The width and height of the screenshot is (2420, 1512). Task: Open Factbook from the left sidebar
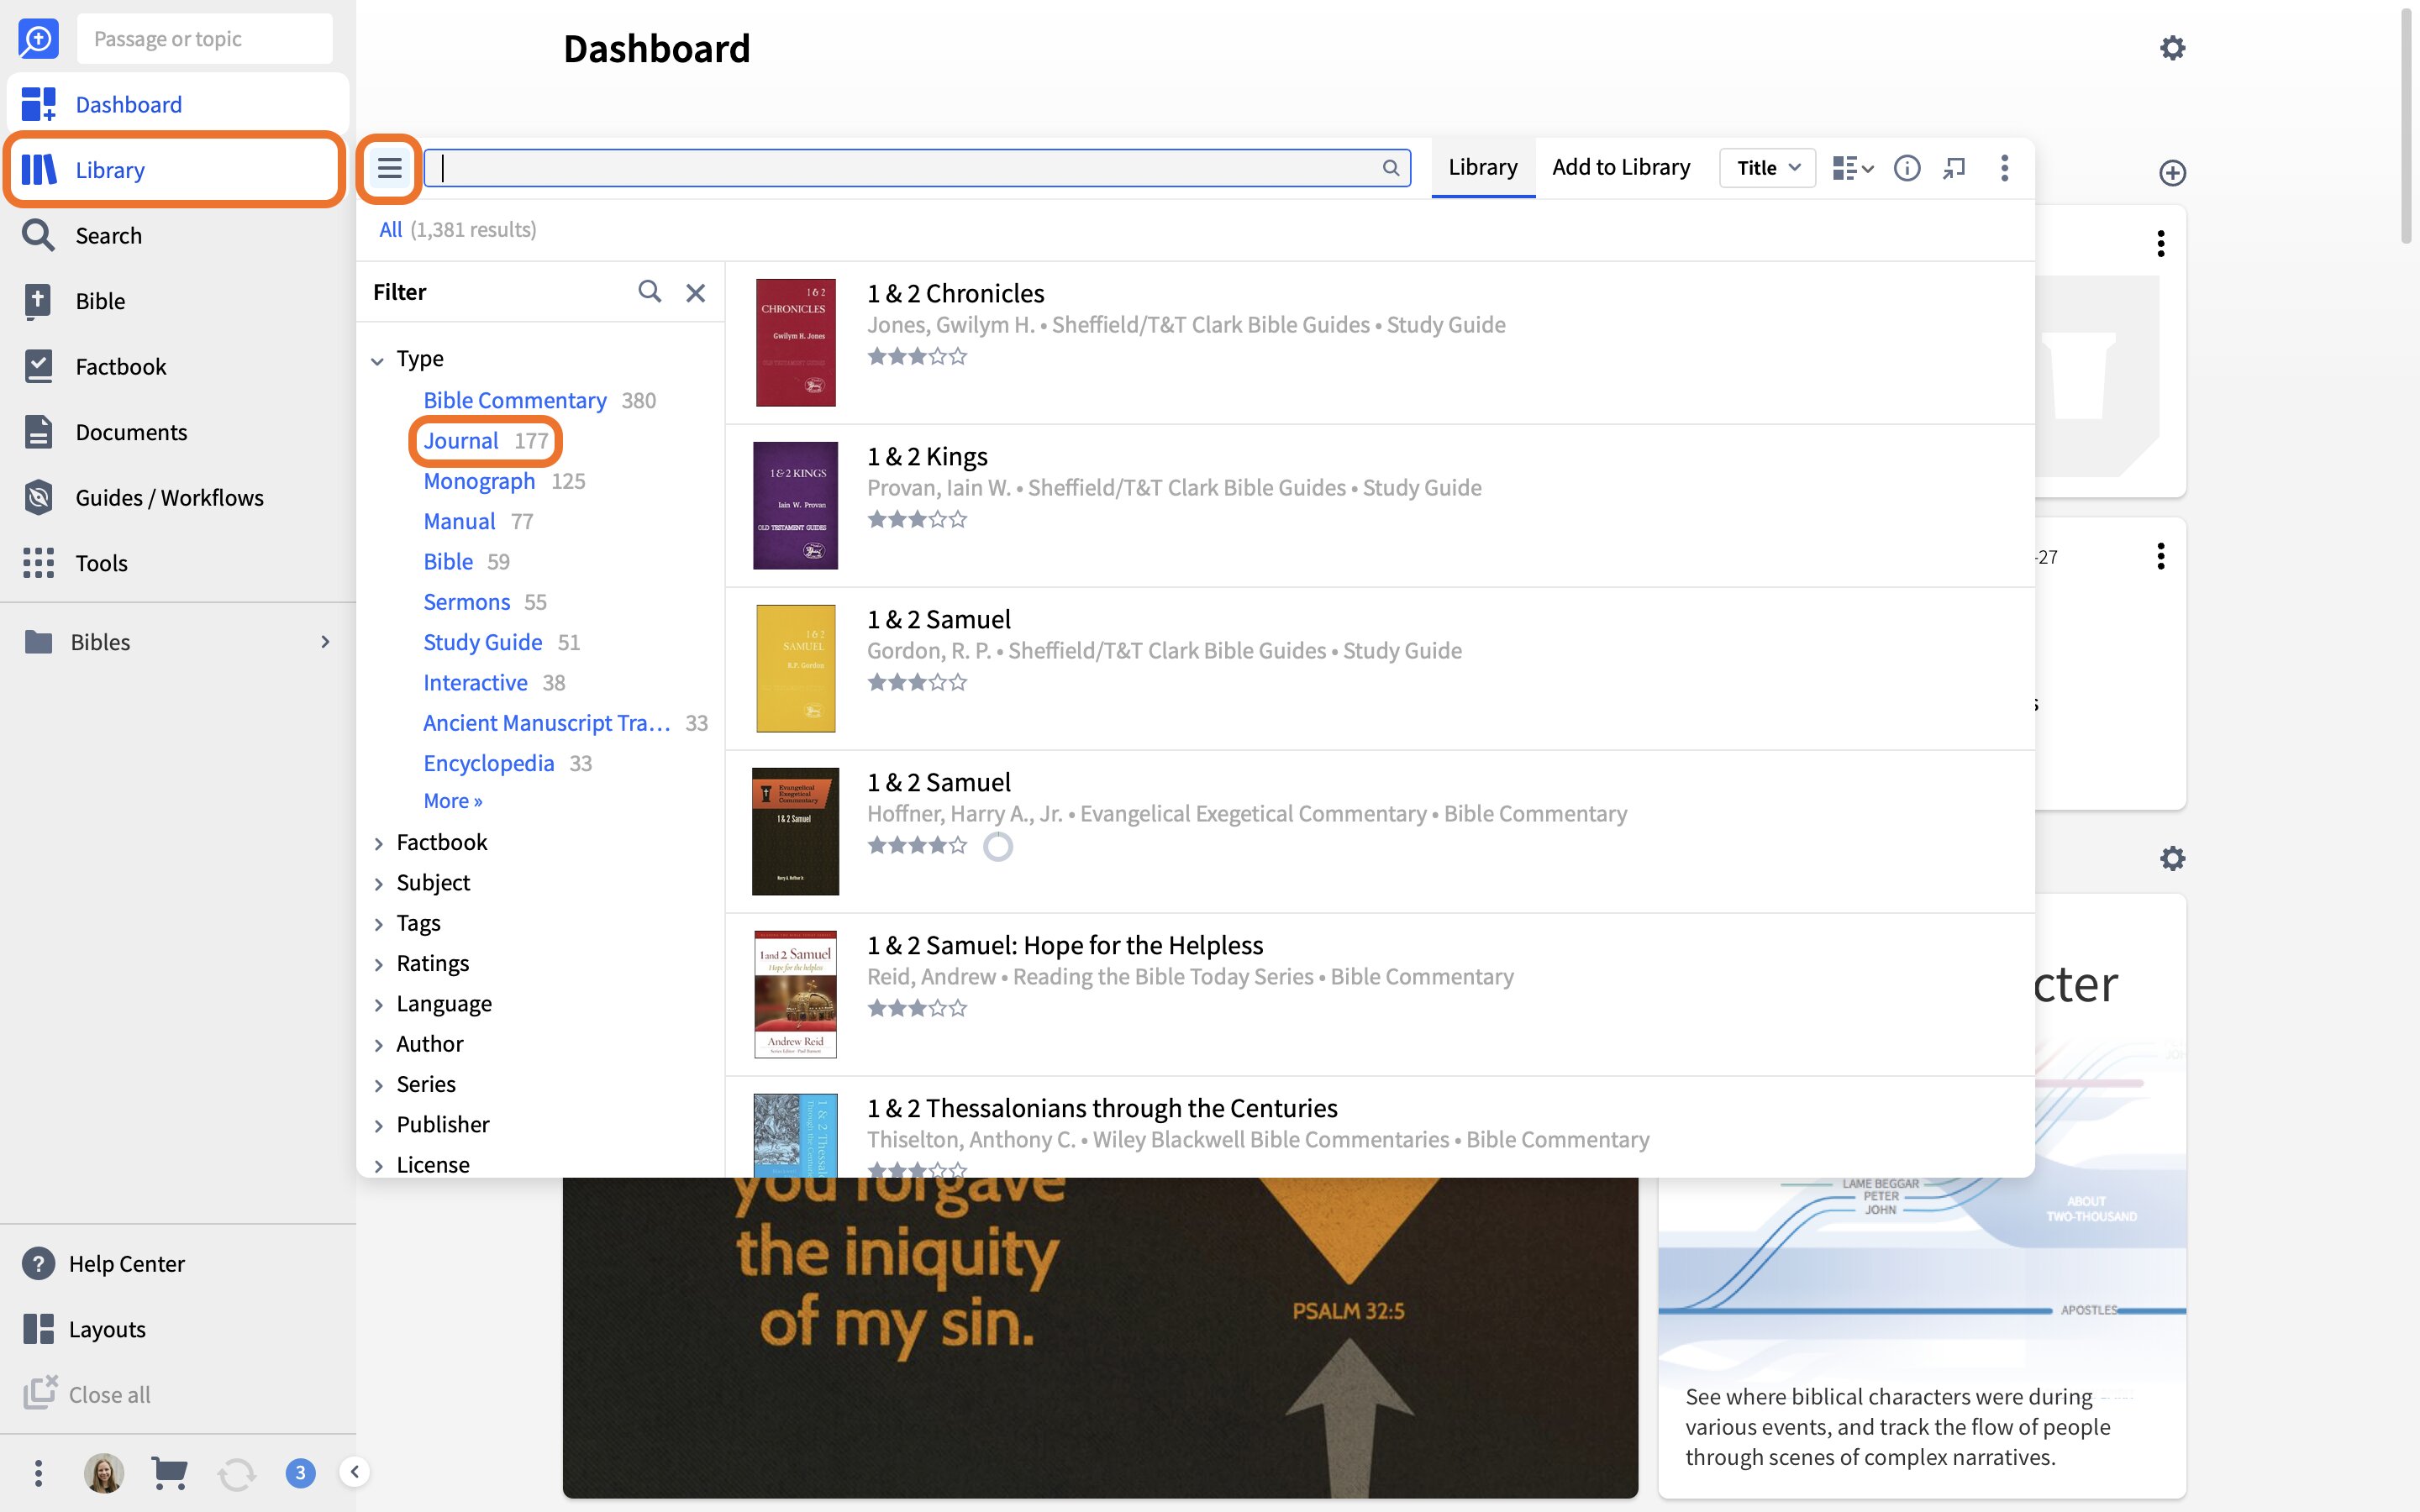tap(177, 366)
